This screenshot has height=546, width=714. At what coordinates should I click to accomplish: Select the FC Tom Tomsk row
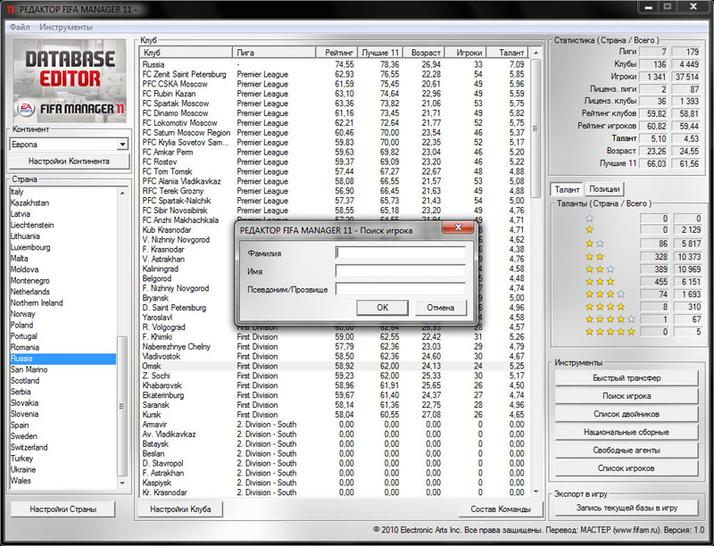pyautogui.click(x=334, y=171)
